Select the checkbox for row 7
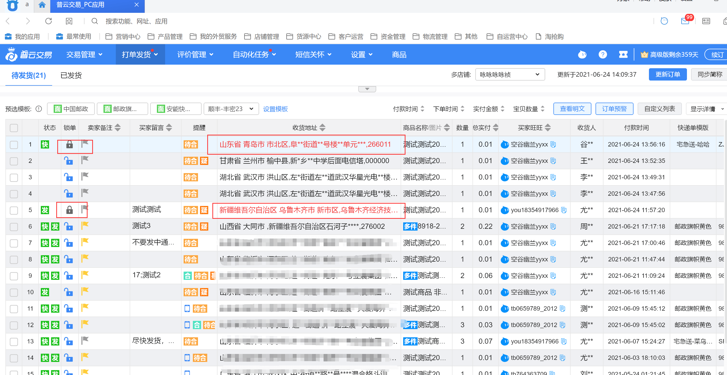 [x=14, y=243]
